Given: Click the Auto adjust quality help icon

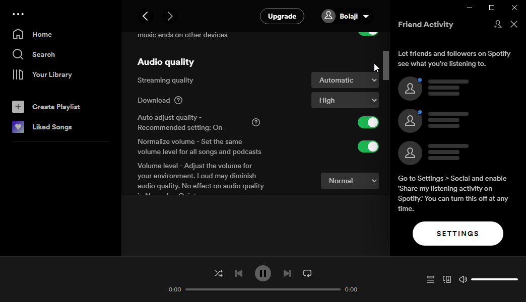Looking at the screenshot, I should point(256,122).
